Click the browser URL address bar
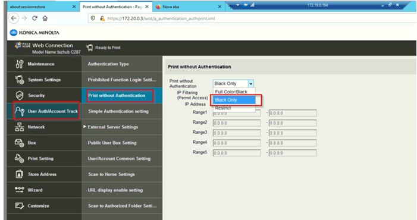 click(x=253, y=18)
